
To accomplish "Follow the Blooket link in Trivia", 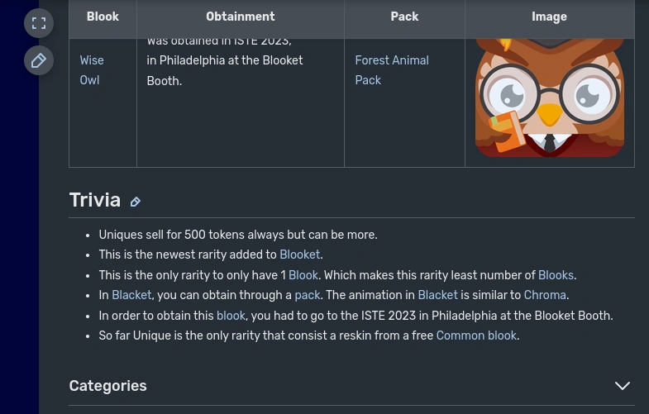I will tap(299, 255).
